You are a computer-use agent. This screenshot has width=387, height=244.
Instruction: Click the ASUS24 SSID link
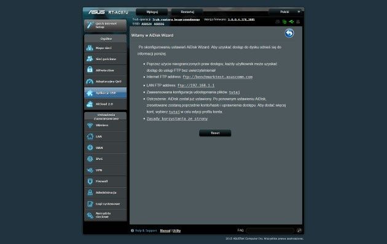coord(147,24)
